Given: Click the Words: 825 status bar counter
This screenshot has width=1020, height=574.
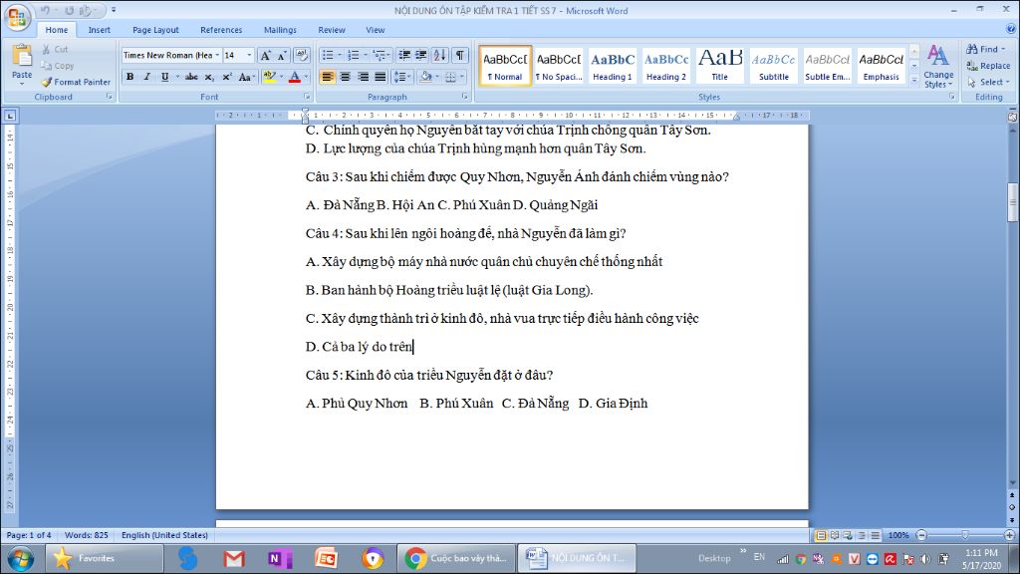Looking at the screenshot, I should [x=86, y=535].
